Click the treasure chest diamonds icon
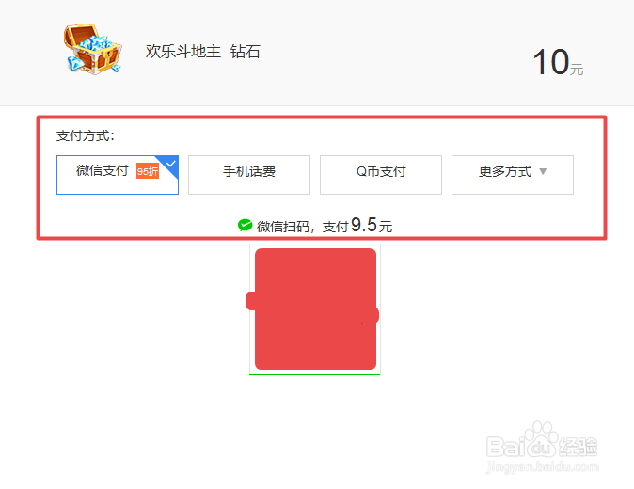 coord(92,49)
